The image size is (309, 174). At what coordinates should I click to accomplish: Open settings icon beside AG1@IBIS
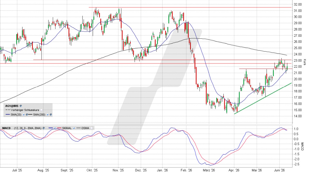point(21,106)
